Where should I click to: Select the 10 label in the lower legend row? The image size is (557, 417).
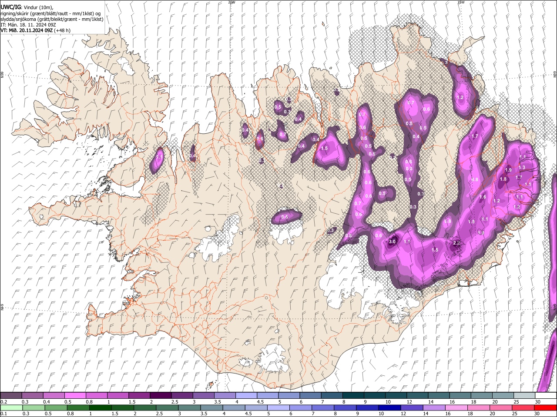[381, 414]
